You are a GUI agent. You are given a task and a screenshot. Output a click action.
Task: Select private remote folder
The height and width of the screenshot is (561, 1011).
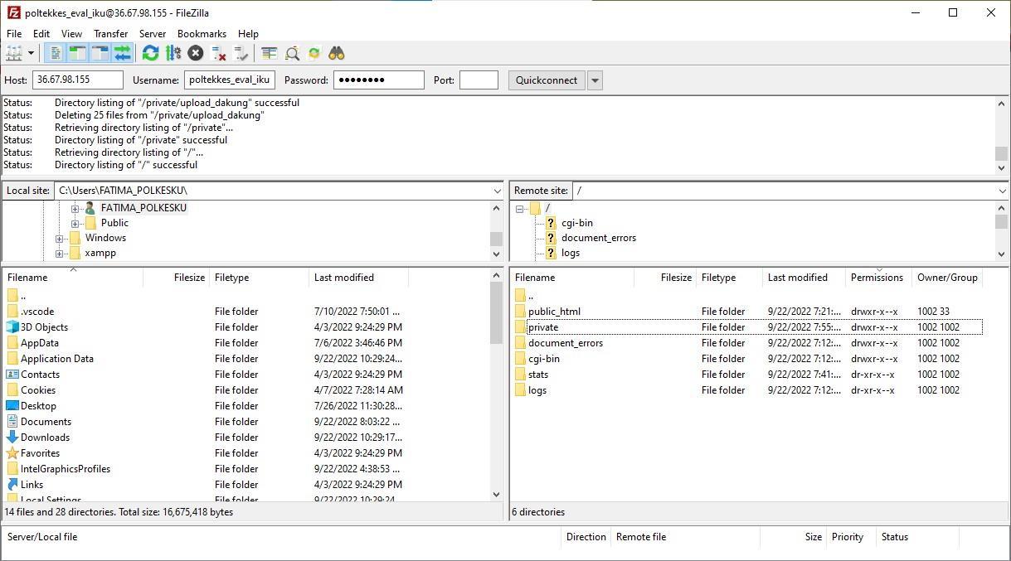[x=543, y=327]
